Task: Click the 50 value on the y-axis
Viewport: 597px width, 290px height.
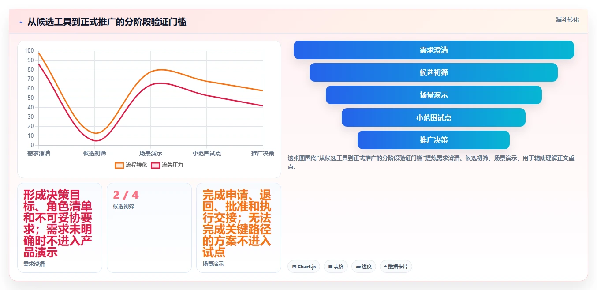Action: point(30,98)
